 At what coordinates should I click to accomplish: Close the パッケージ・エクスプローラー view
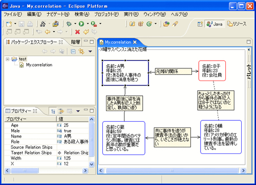tap(61, 42)
